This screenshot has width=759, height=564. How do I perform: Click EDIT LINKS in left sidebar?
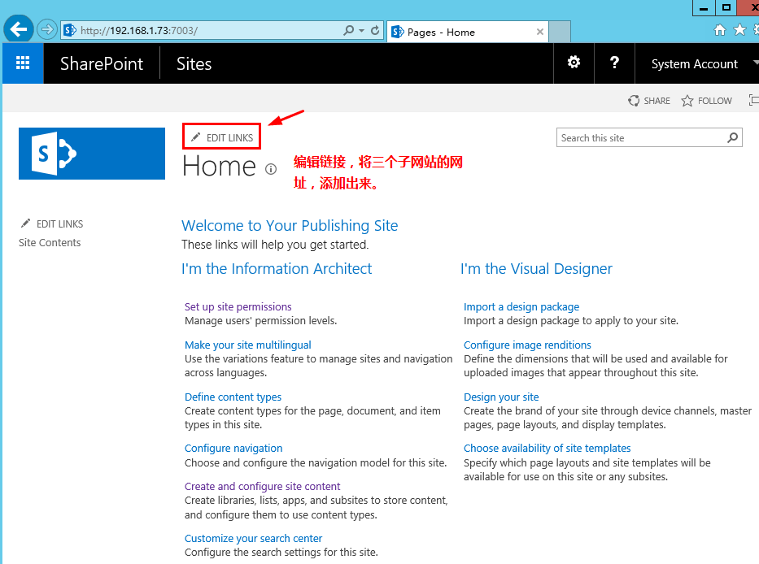point(59,224)
